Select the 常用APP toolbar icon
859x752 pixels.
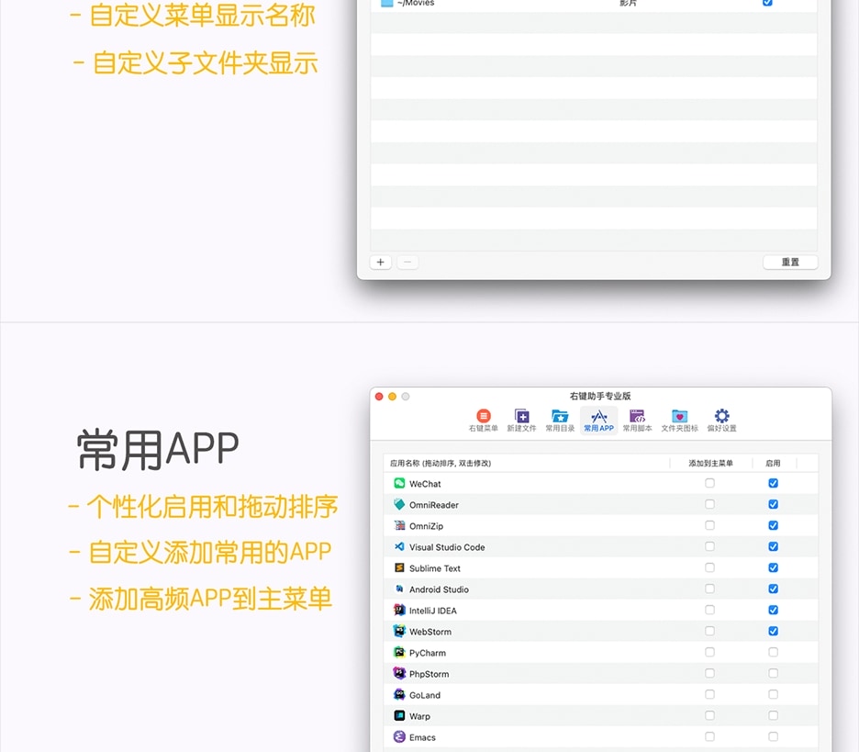tap(598, 421)
